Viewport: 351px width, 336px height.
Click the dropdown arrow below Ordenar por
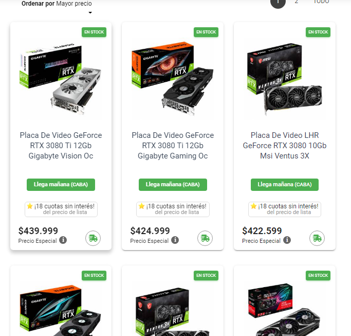tap(90, 12)
